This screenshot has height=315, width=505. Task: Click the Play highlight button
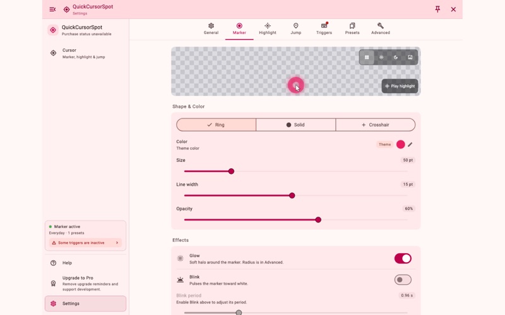pyautogui.click(x=400, y=86)
